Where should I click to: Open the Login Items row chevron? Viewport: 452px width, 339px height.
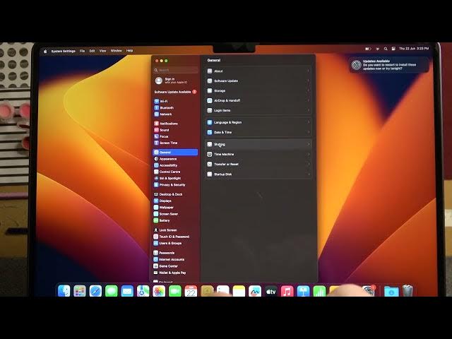pos(308,110)
